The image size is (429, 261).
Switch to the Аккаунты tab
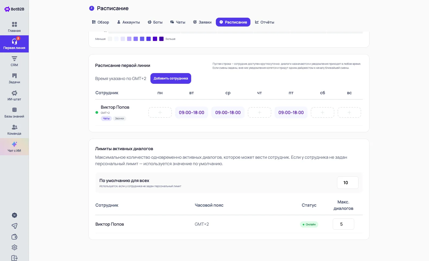(x=128, y=22)
